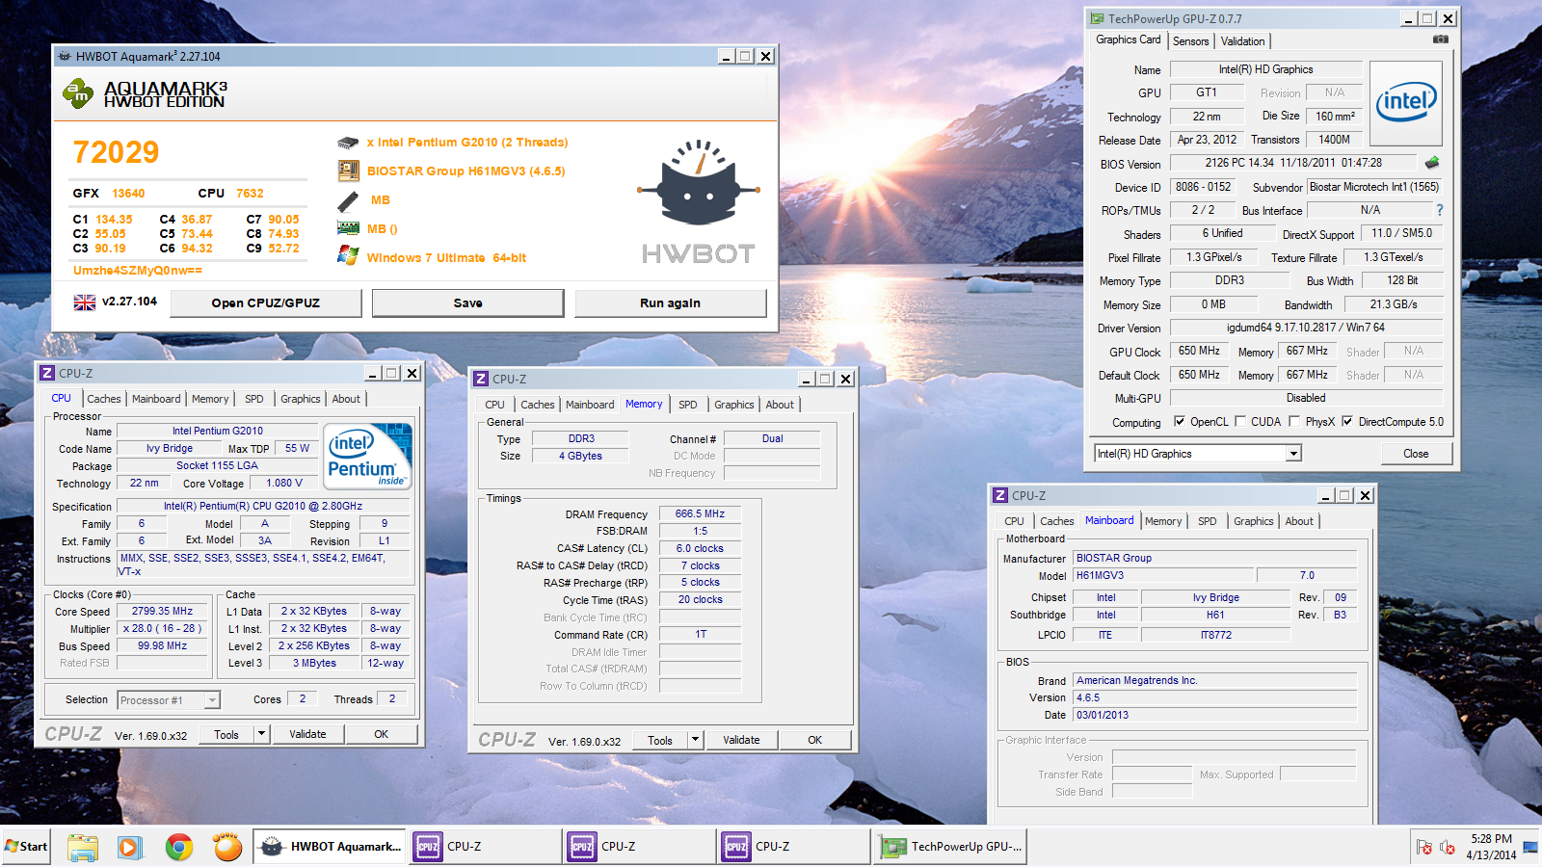Open the Processor #1 selection dropdown

pos(212,700)
